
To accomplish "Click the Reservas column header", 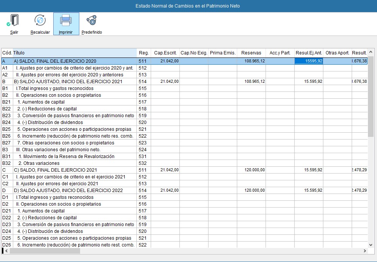I will [251, 53].
